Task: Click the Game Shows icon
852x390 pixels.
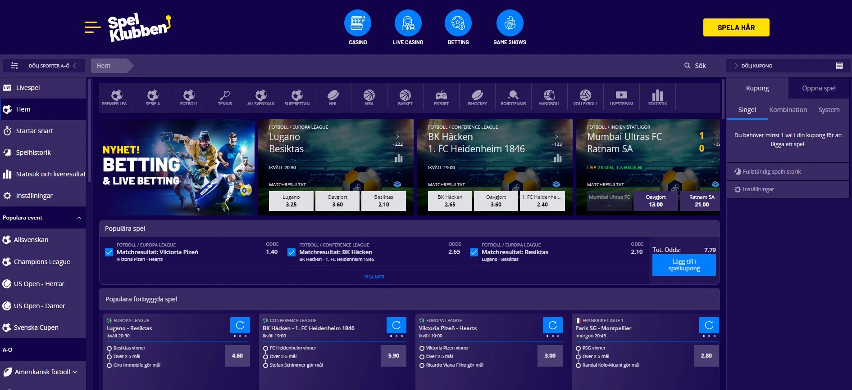Action: coord(510,23)
